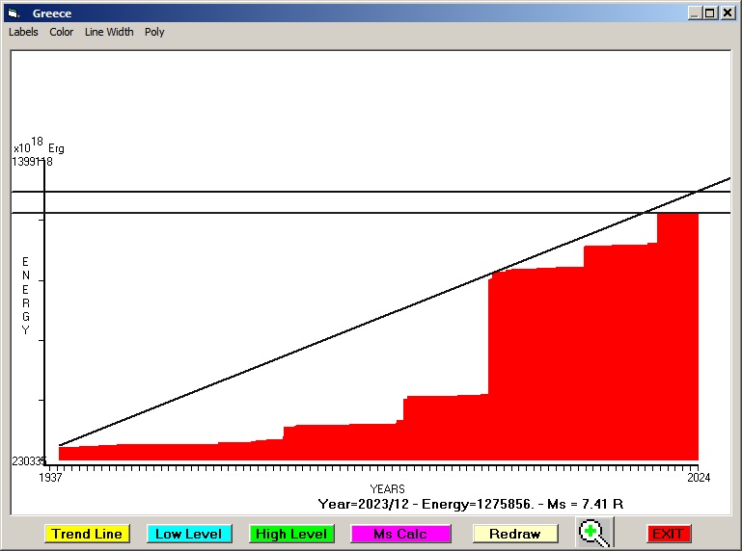Screen dimensions: 742x551
Task: Open the Poly menu
Action: 154,32
